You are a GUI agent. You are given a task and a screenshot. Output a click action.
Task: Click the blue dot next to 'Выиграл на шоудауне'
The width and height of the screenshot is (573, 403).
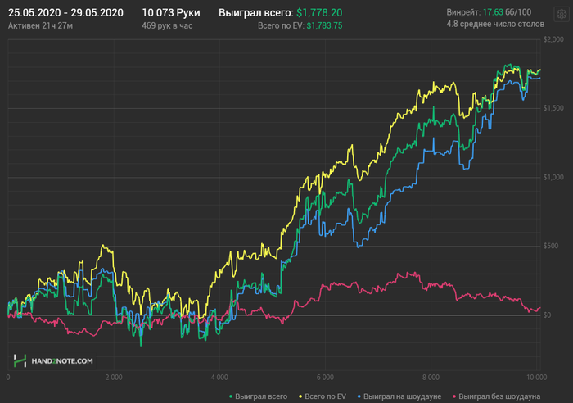click(359, 396)
